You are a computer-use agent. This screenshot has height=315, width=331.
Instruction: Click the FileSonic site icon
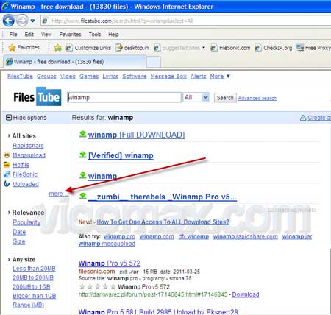pos(7,174)
